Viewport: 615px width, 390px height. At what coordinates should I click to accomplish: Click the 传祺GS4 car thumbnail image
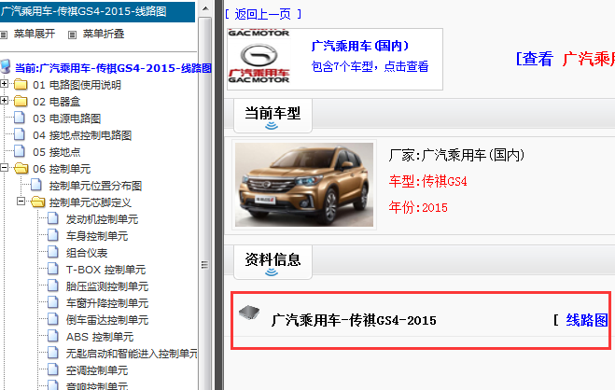(304, 185)
